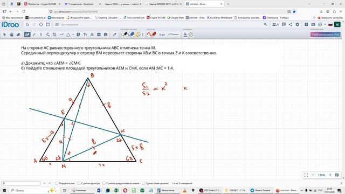345x194 pixels.
Task: Open a new browser tab
Action: coord(228,4)
